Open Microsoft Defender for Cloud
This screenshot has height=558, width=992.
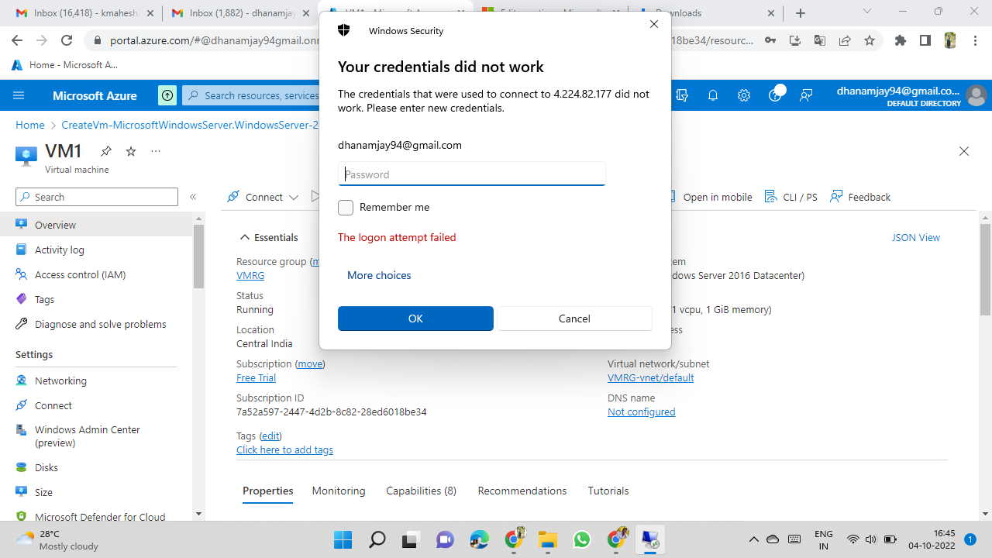[x=101, y=517]
